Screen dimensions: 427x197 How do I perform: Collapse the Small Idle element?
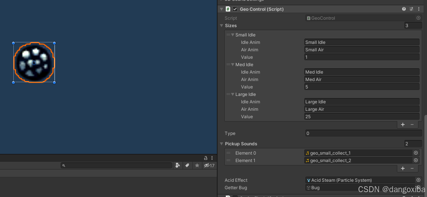click(x=232, y=35)
